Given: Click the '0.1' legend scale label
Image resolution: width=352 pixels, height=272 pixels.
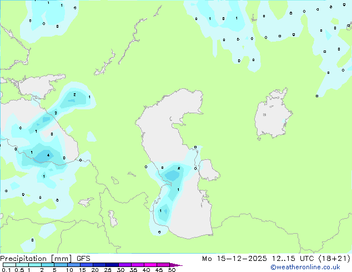Looking at the screenshot, I should (6, 270).
